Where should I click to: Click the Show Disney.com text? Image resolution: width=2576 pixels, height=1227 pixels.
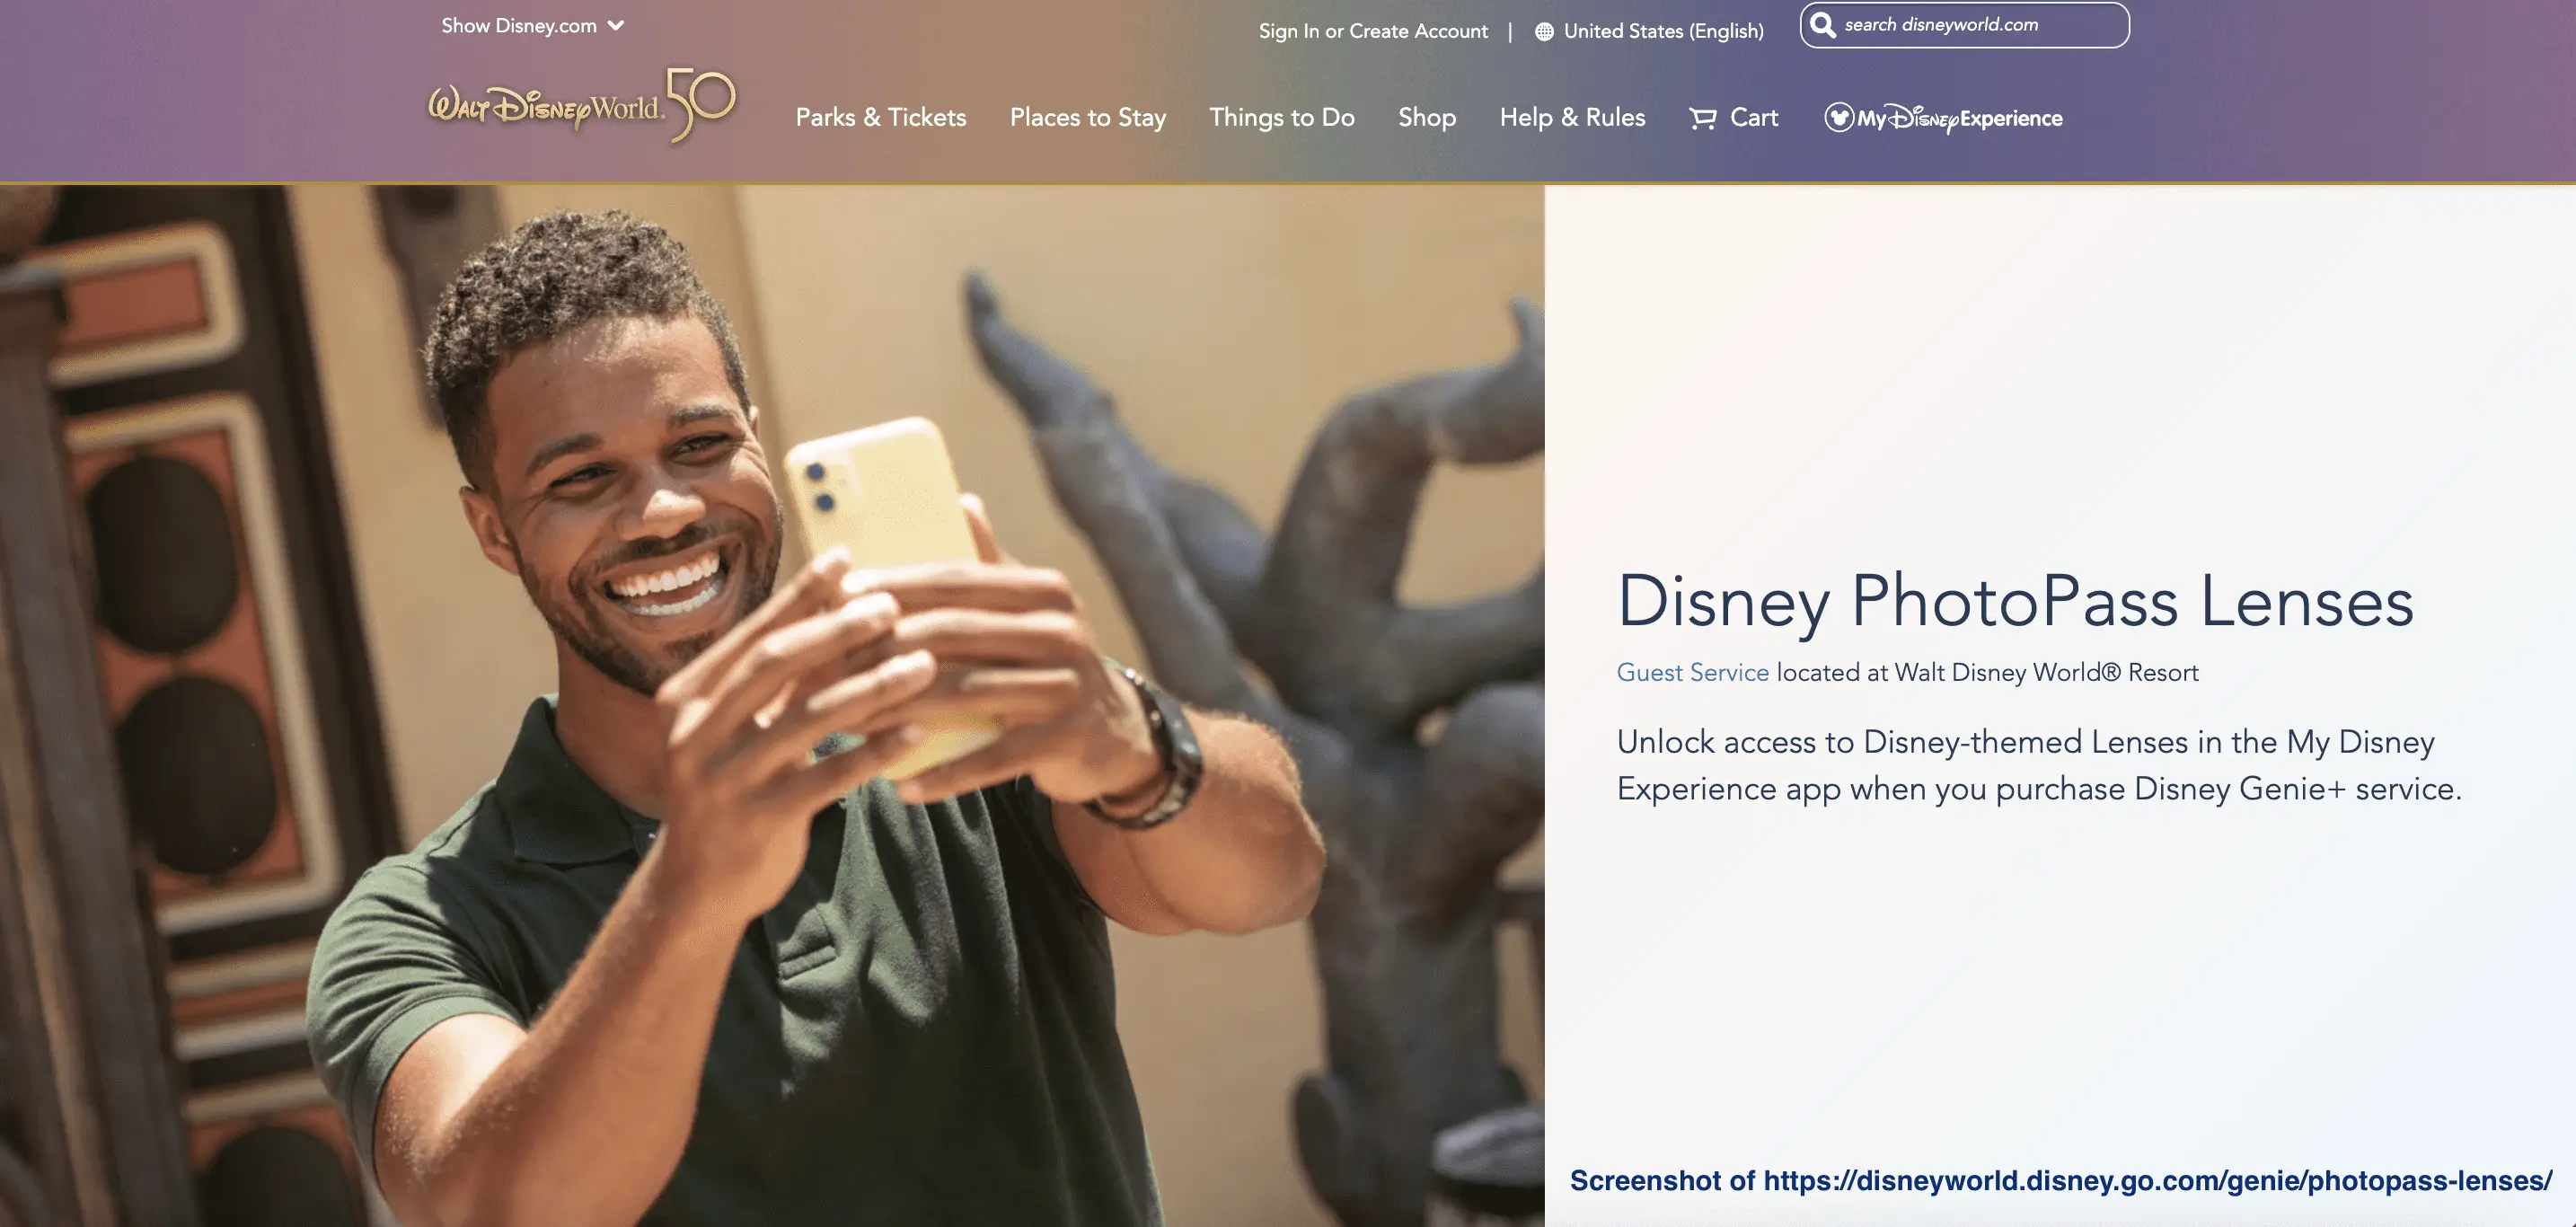click(x=519, y=26)
